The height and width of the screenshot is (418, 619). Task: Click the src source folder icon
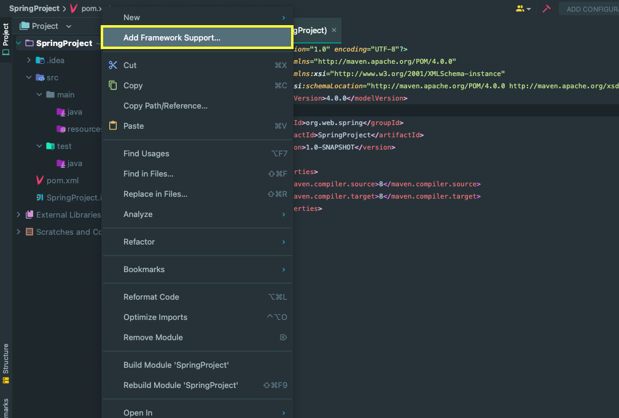coord(40,78)
